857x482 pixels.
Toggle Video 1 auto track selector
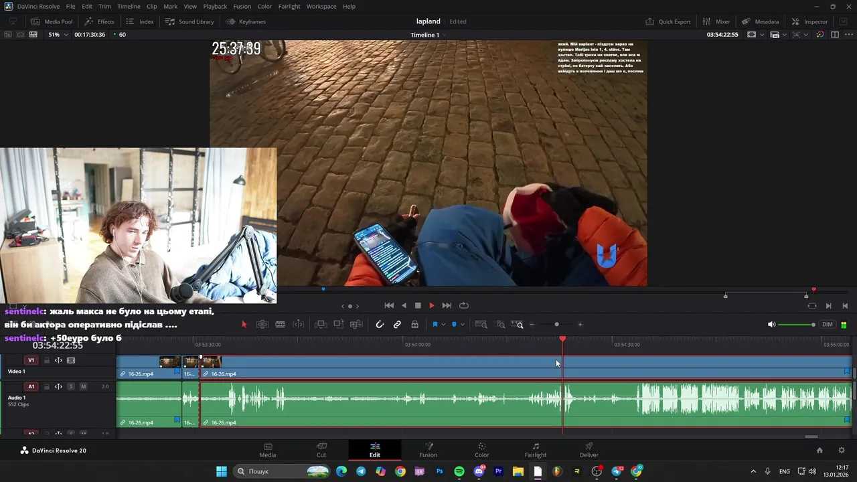[x=58, y=360]
